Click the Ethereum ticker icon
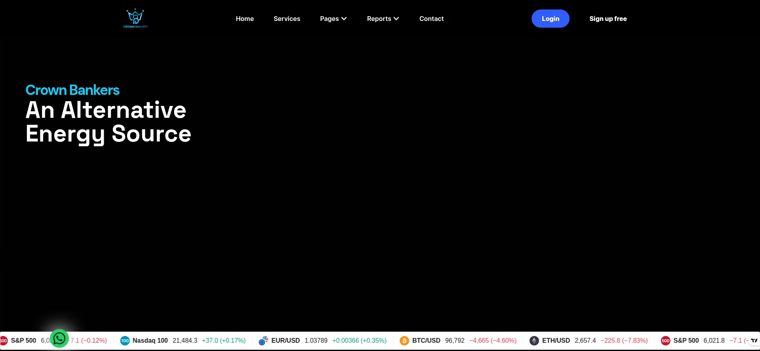The width and height of the screenshot is (760, 351). (534, 341)
